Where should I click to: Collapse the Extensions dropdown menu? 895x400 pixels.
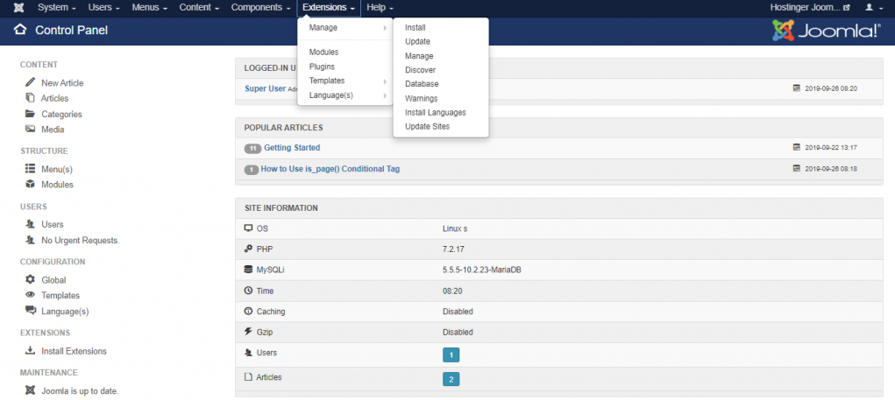(329, 8)
